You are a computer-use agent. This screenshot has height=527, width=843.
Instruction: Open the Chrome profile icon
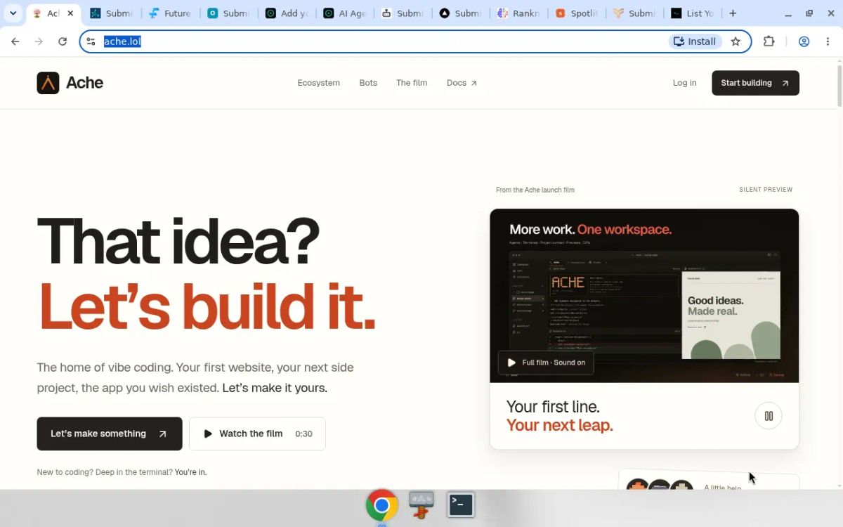(804, 41)
